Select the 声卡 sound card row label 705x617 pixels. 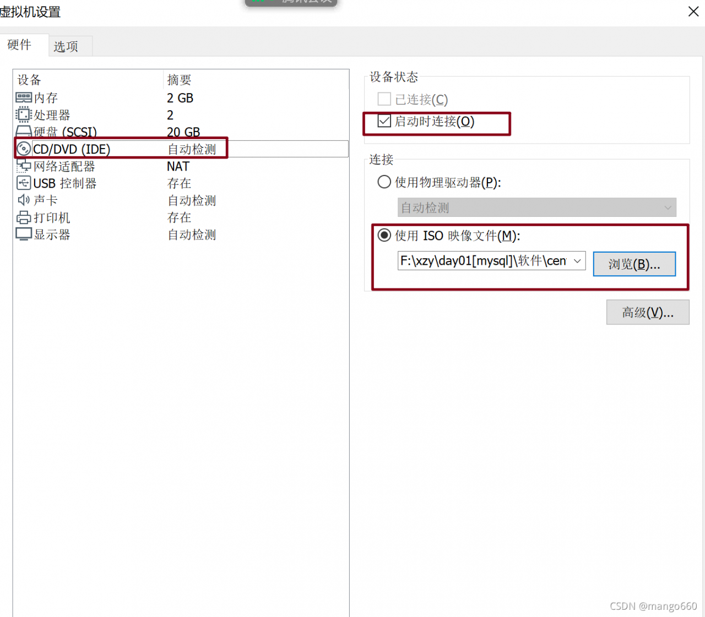coord(46,200)
